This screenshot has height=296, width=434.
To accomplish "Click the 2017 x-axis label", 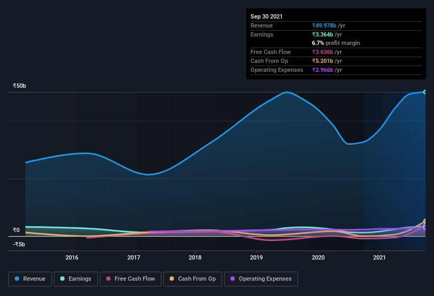I will (x=134, y=257).
